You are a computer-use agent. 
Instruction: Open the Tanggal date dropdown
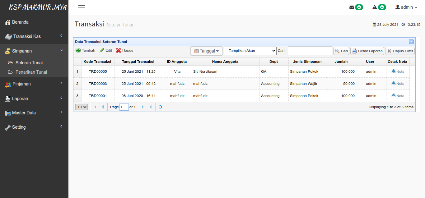207,51
